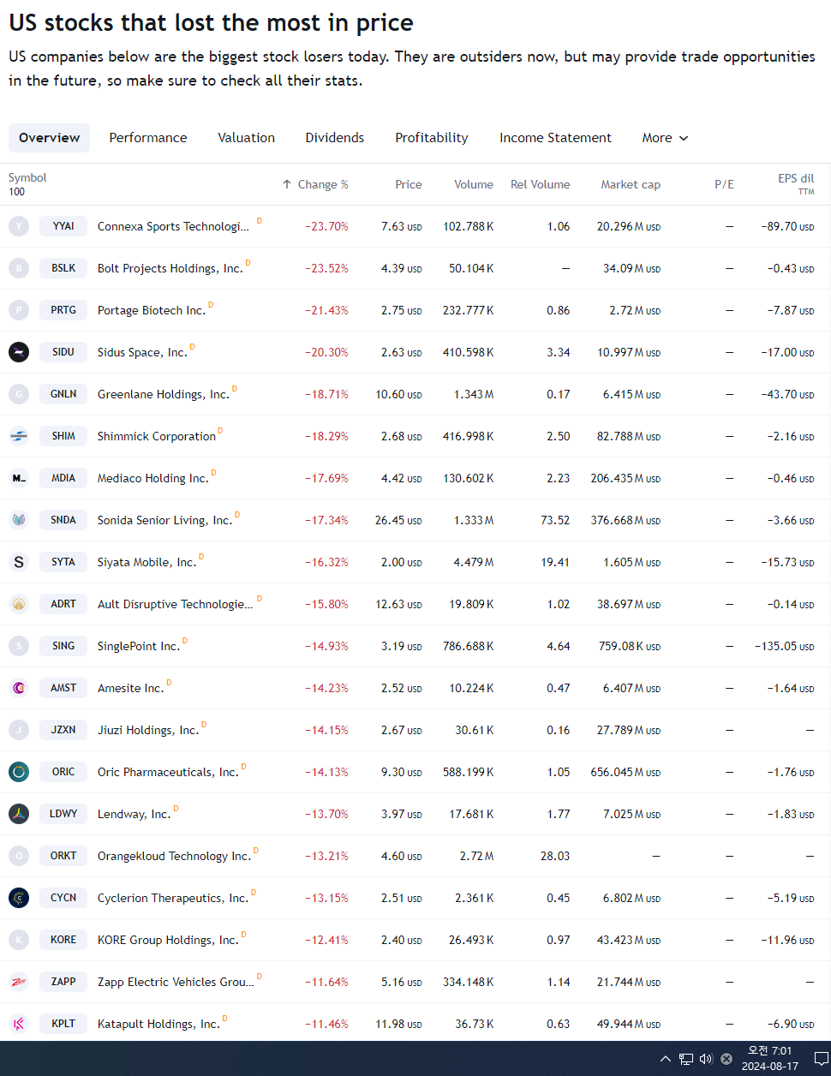Click the Bolt Projects B placeholder icon
The width and height of the screenshot is (831, 1076).
(x=19, y=268)
